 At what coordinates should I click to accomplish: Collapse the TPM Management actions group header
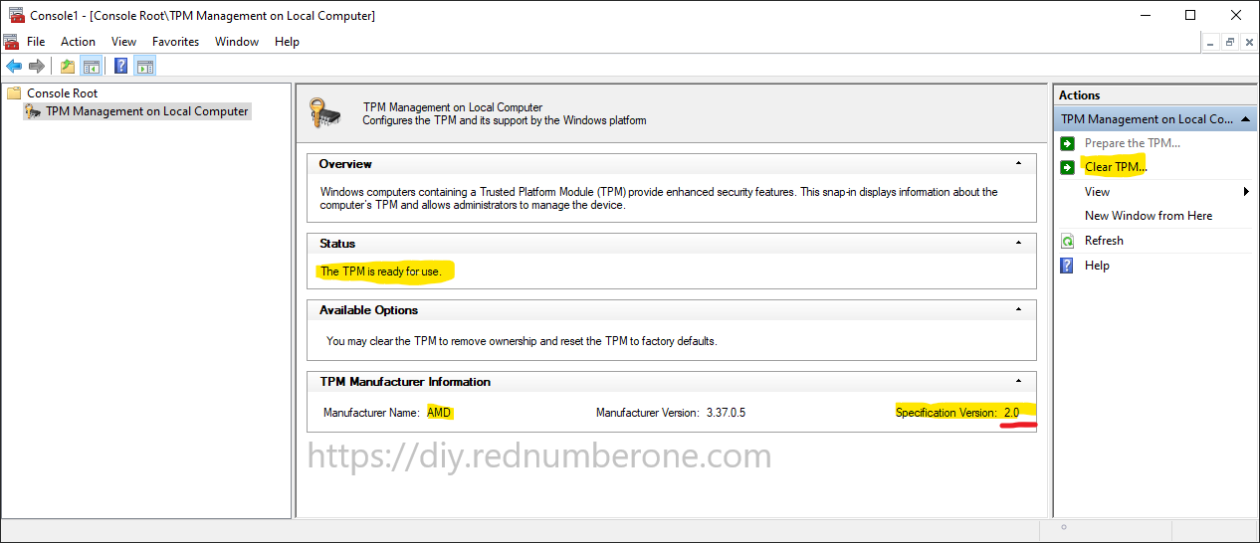(x=1246, y=119)
